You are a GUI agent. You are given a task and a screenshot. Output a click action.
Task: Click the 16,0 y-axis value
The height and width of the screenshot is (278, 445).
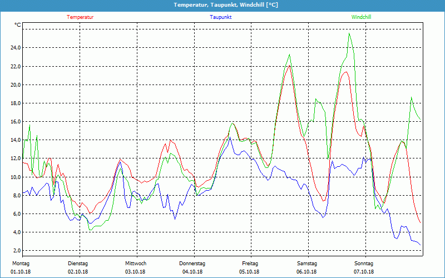pyautogui.click(x=16, y=122)
